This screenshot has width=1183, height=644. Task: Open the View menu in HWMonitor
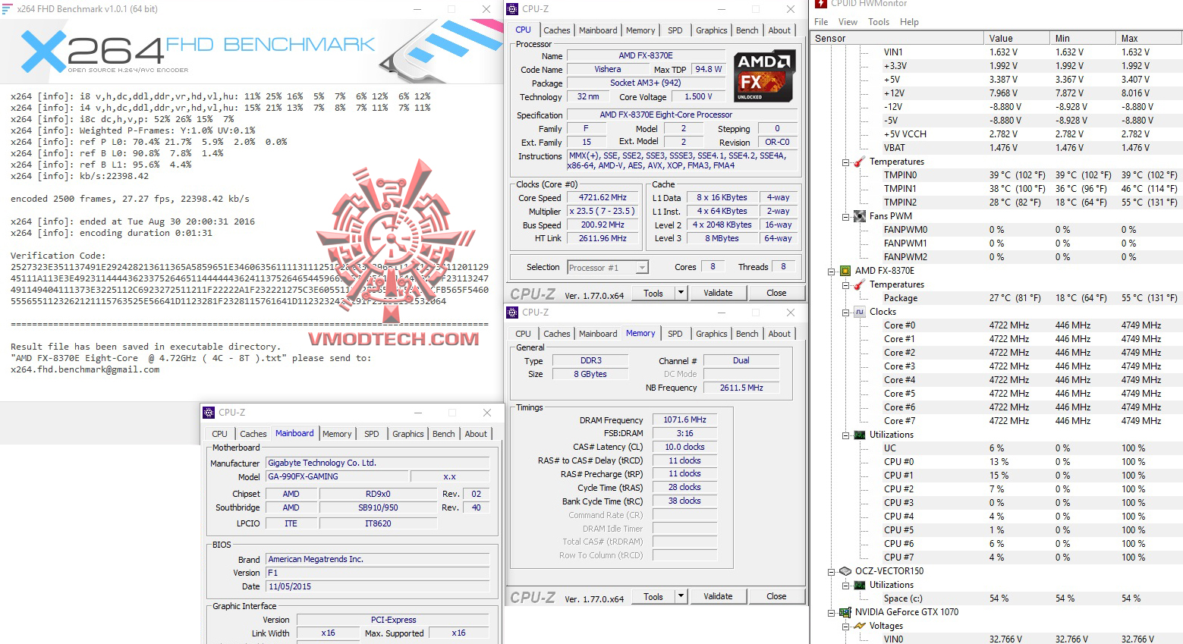[x=848, y=21]
